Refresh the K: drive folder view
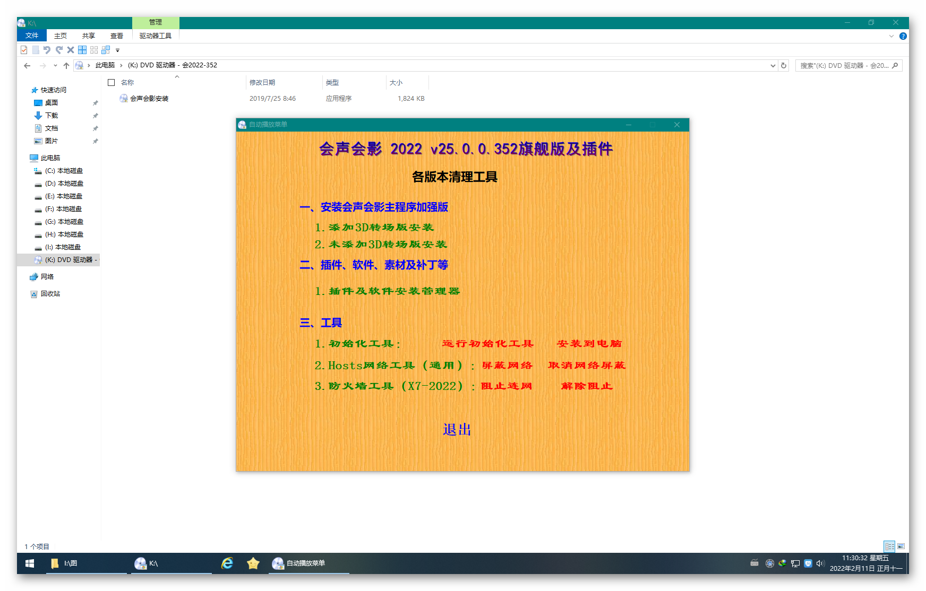The height and width of the screenshot is (591, 926). (x=784, y=65)
